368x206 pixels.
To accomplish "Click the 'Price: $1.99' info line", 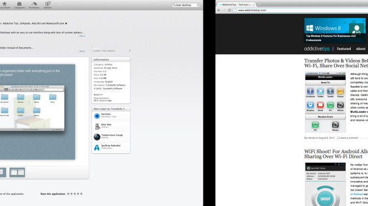I will [100, 75].
